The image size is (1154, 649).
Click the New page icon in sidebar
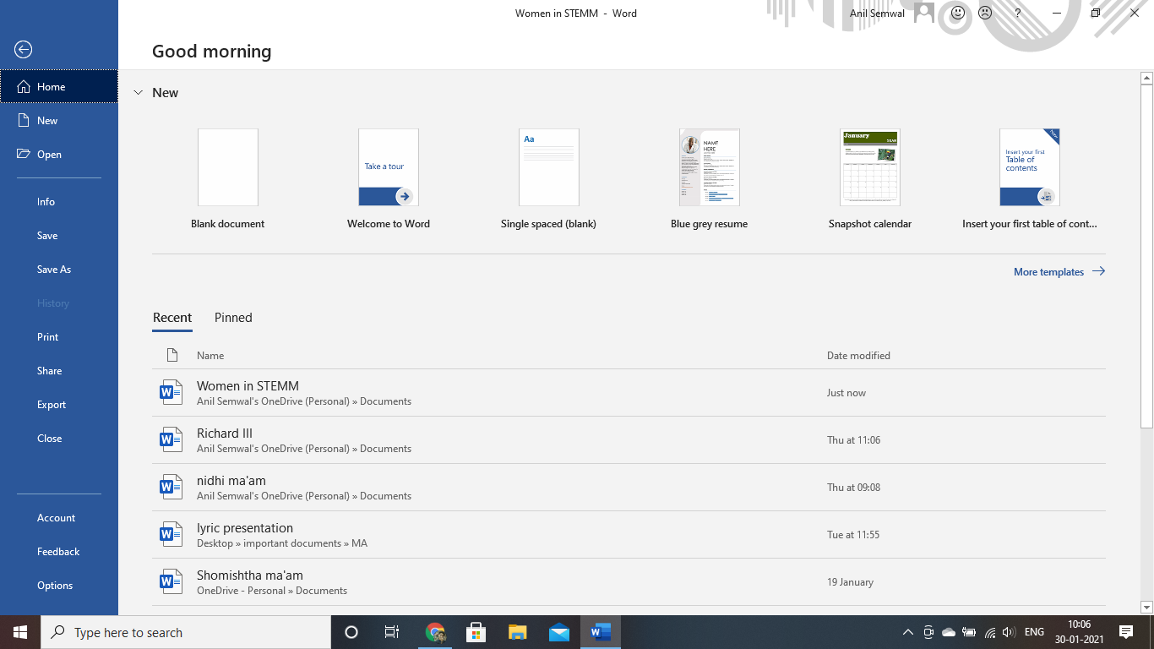pos(24,121)
